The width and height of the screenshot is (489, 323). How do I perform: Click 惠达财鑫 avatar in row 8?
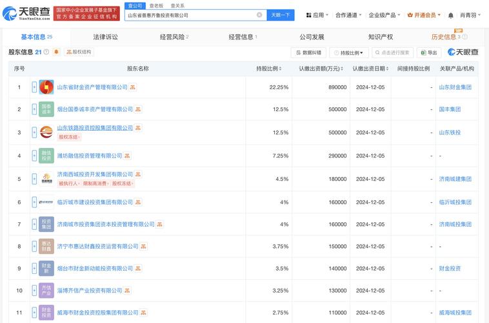coord(46,247)
